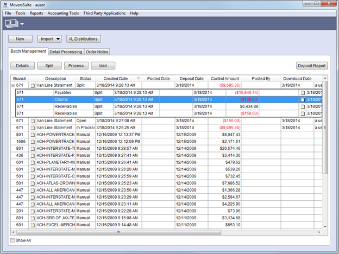This screenshot has height=254, width=339.
Task: Collapse the split Van Line Statement row
Action: click(x=13, y=86)
